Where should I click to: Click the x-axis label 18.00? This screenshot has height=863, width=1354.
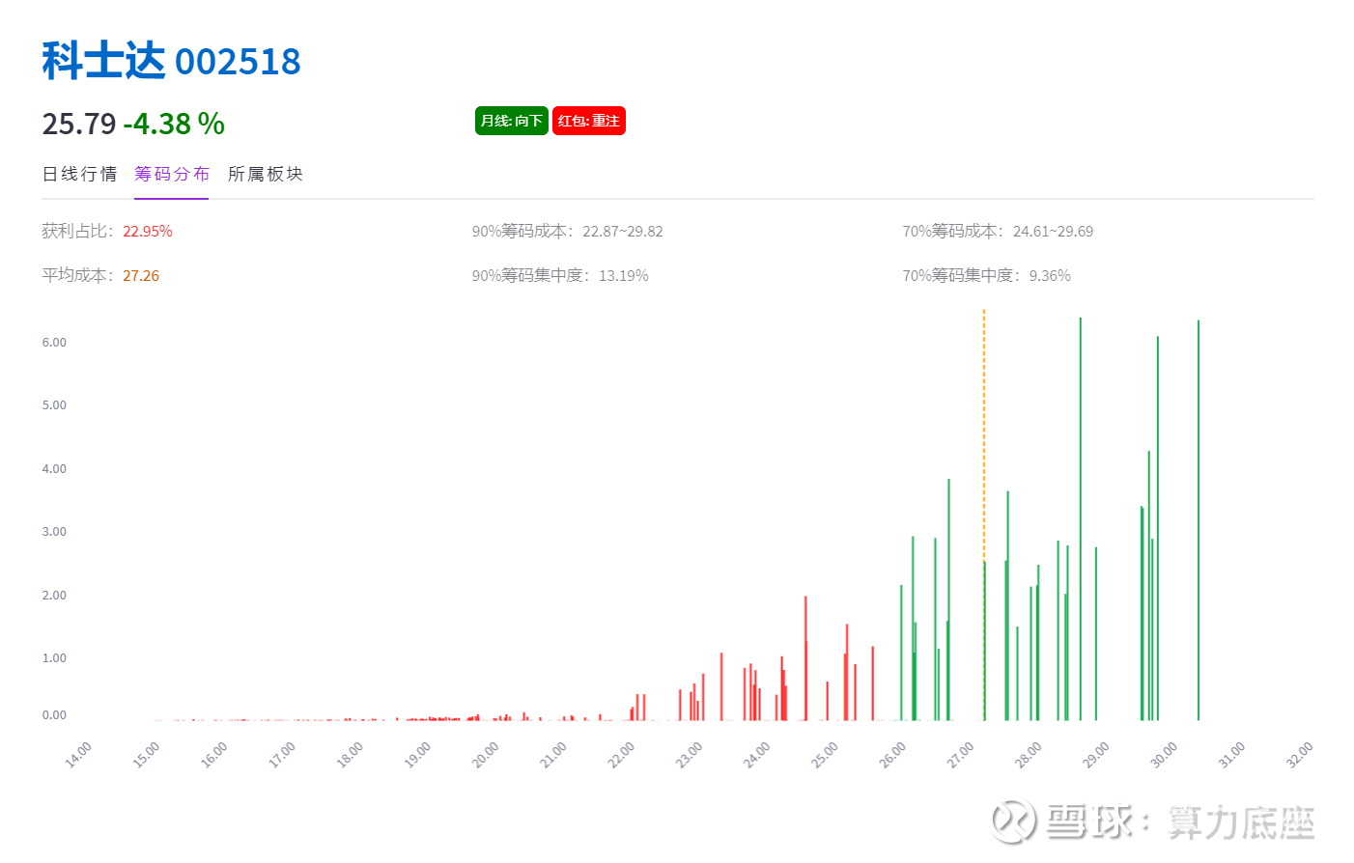[350, 755]
